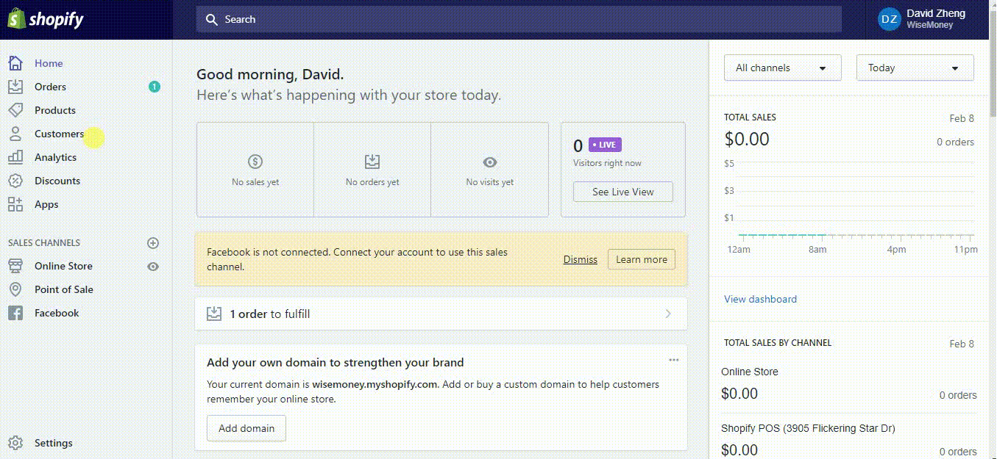Open Orders in sidebar
This screenshot has width=997, height=459.
tap(50, 87)
